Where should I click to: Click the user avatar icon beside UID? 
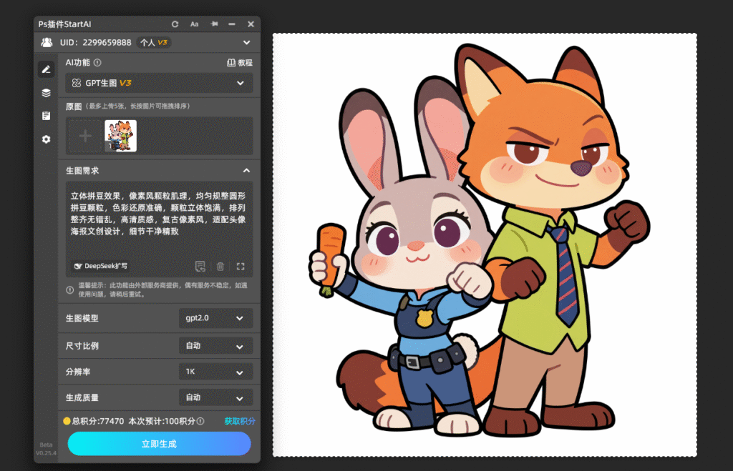point(47,42)
